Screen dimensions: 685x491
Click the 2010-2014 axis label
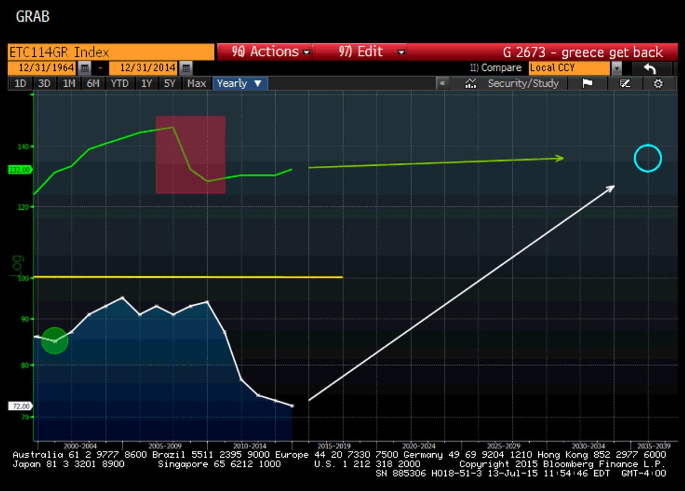click(x=249, y=446)
